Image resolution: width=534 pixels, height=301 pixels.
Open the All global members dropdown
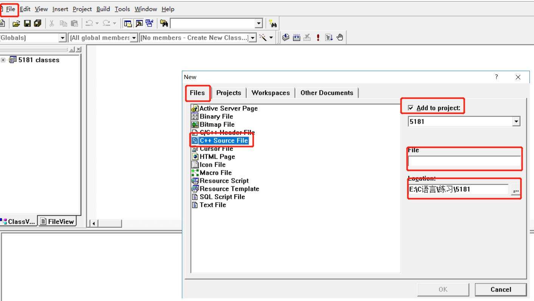[134, 38]
